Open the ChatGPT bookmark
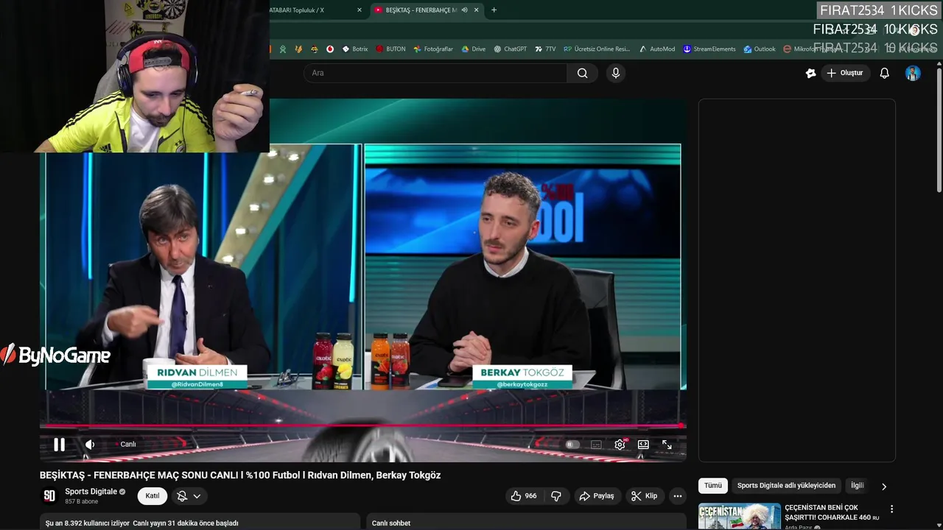The width and height of the screenshot is (943, 530). pos(510,49)
